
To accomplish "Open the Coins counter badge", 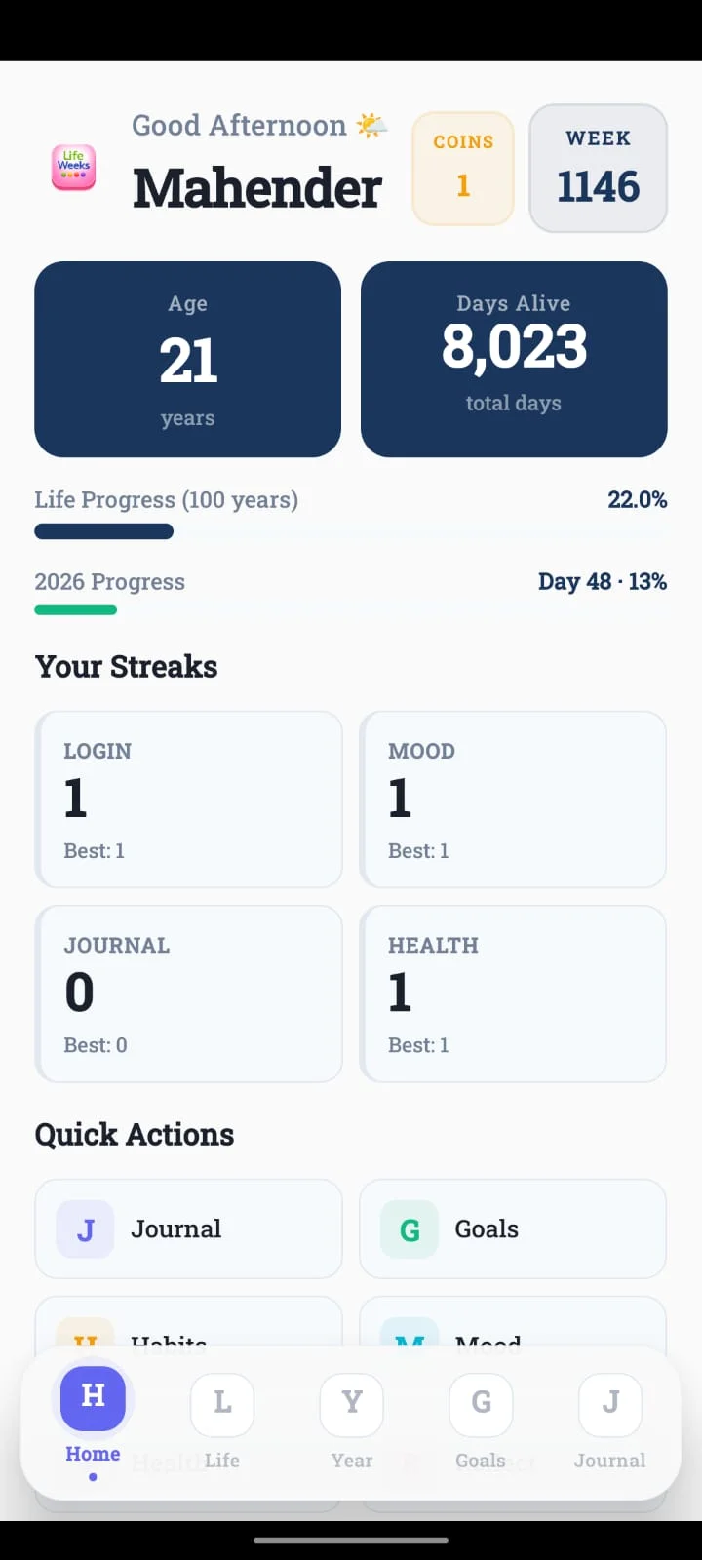I will pyautogui.click(x=463, y=168).
